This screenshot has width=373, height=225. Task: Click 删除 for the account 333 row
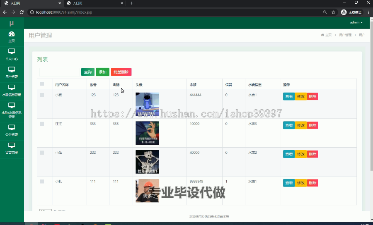(312, 125)
